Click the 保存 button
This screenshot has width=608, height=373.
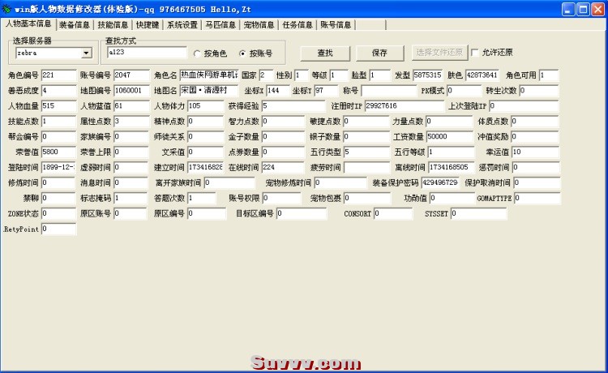(379, 54)
